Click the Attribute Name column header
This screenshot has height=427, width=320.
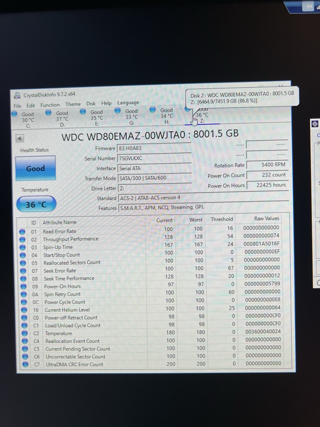tap(59, 222)
